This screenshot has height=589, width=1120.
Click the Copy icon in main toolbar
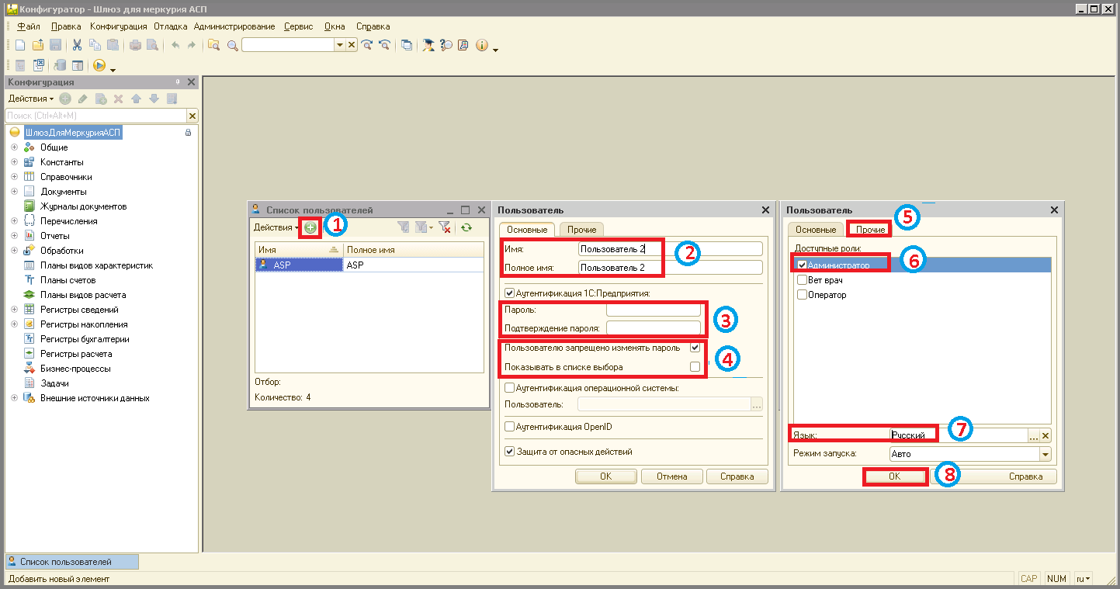95,45
